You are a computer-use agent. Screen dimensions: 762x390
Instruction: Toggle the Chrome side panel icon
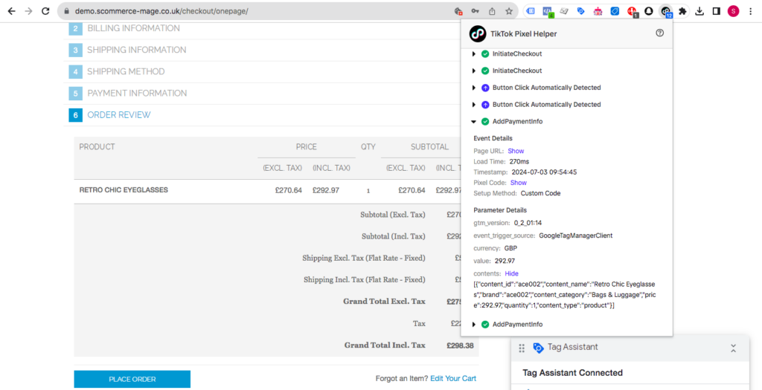716,11
